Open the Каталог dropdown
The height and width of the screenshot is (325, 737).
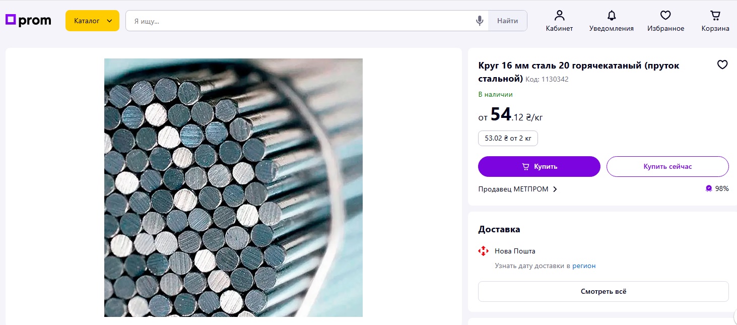click(92, 21)
